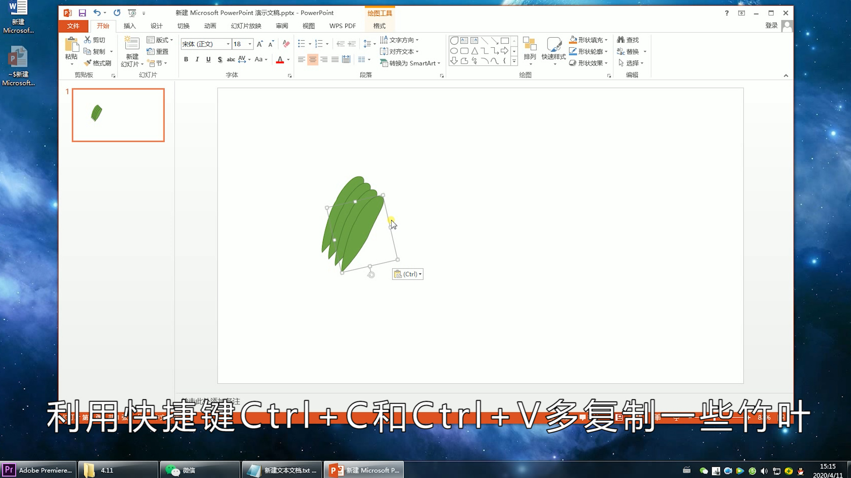Click the Format Painter brush icon
This screenshot has height=478, width=851.
pos(88,63)
